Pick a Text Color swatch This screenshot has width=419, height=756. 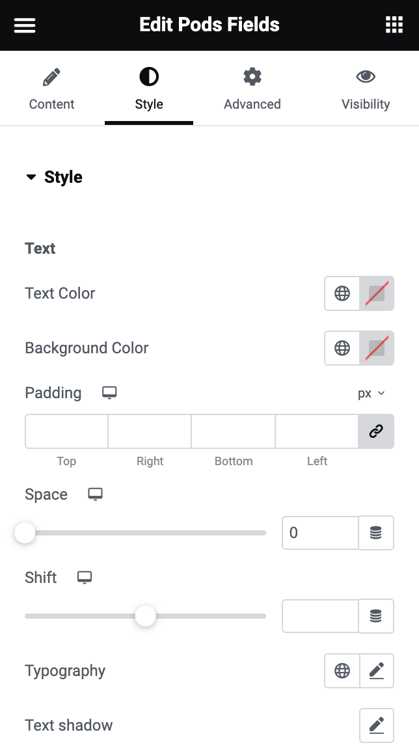tap(377, 293)
